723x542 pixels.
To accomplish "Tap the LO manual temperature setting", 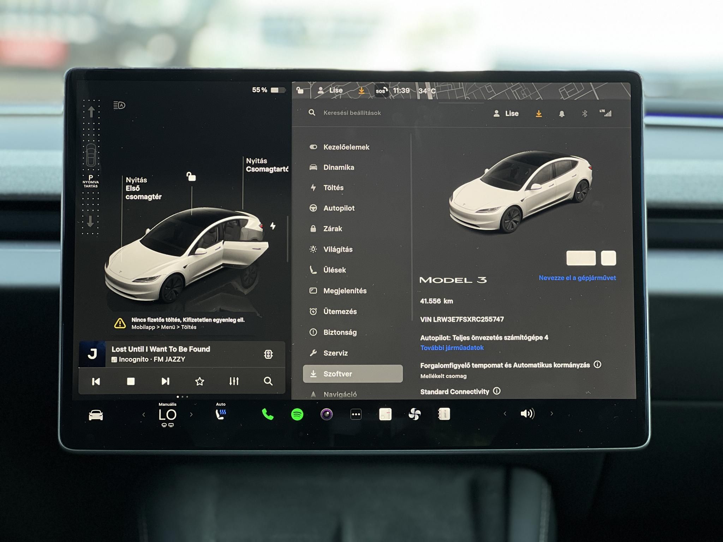I will pos(167,415).
